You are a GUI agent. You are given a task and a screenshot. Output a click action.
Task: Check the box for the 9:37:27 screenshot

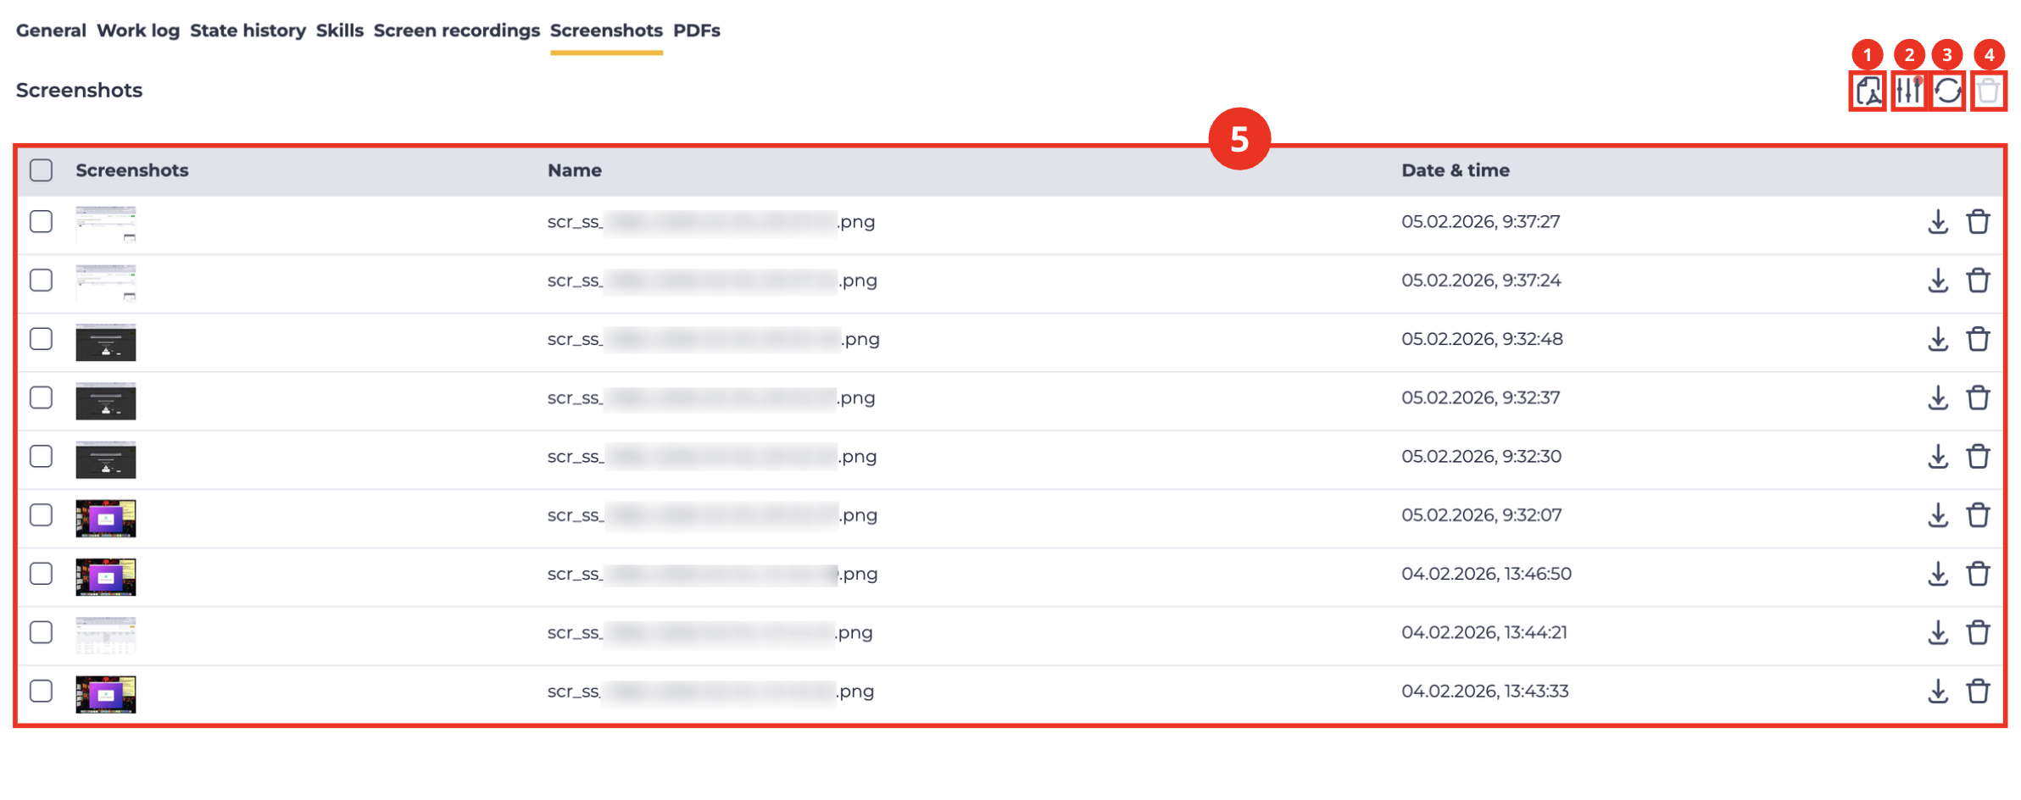(x=41, y=222)
